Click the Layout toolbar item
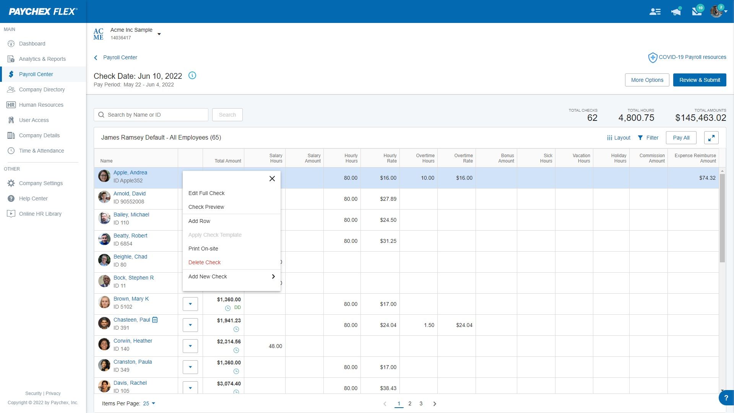 coord(619,138)
